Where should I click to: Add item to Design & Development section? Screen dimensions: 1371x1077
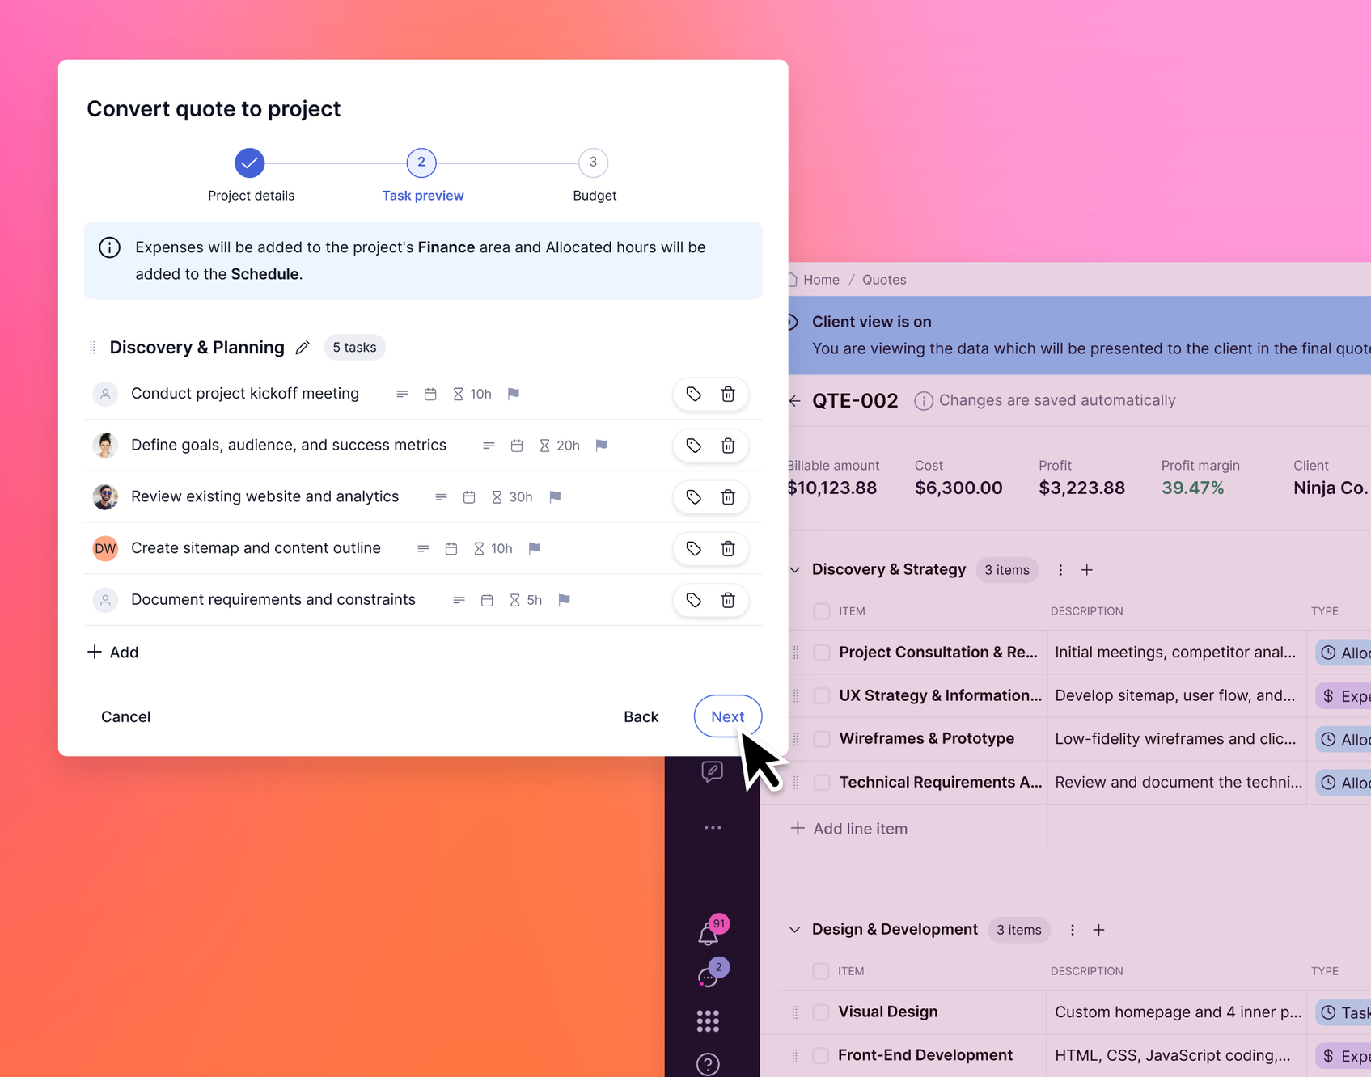click(x=1098, y=930)
